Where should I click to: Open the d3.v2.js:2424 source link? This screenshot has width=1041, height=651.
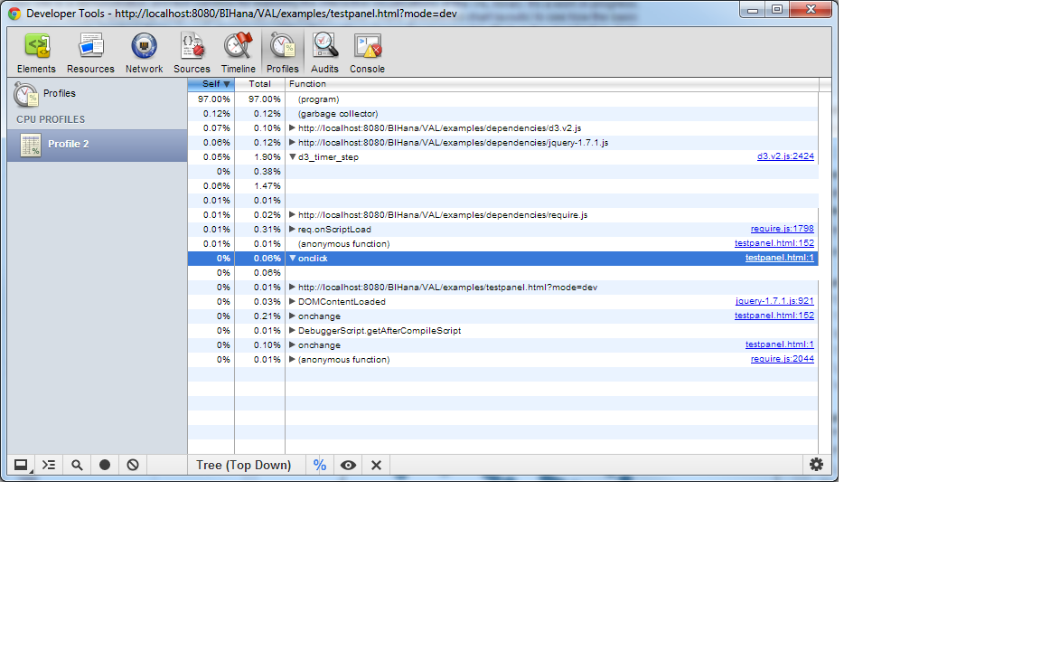tap(785, 156)
